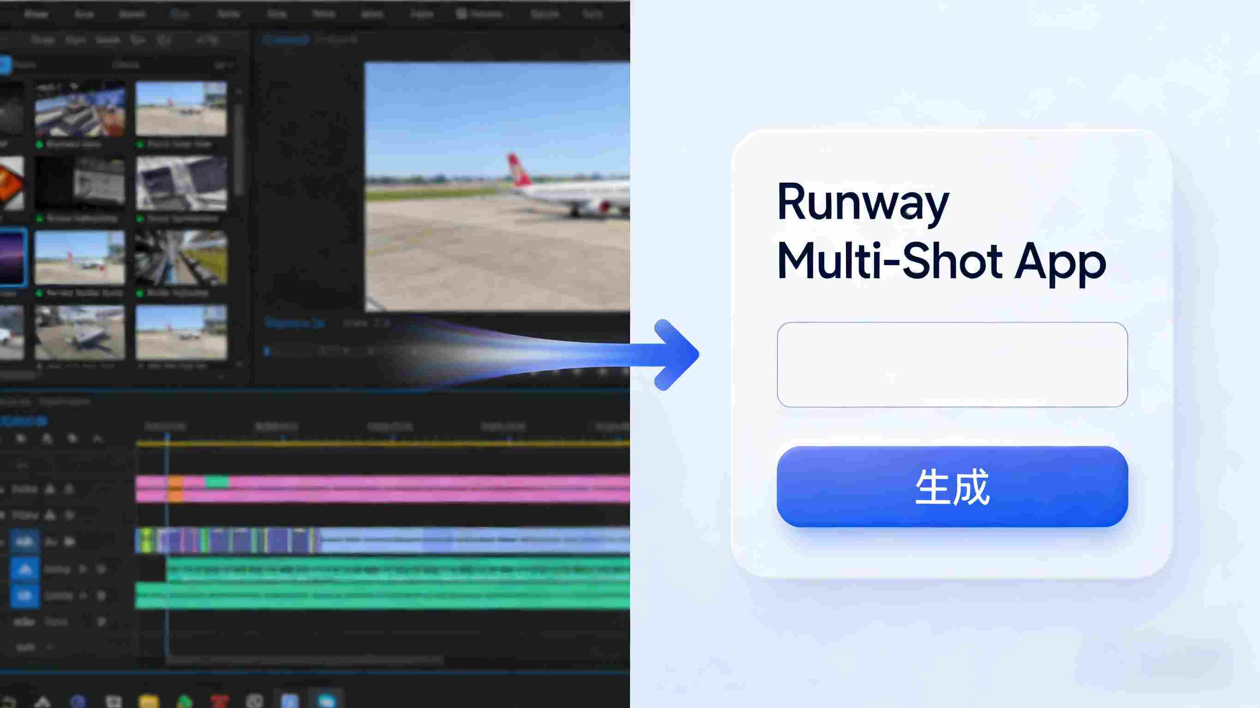The image size is (1260, 708).
Task: Click the green icon in the taskbar
Action: click(185, 701)
